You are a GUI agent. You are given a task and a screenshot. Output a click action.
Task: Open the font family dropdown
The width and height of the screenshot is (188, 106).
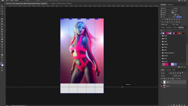pos(167,8)
